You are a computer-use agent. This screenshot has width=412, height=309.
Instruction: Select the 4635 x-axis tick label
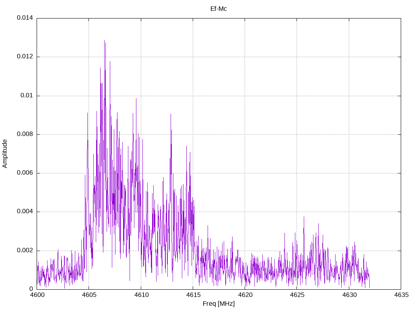pyautogui.click(x=401, y=295)
